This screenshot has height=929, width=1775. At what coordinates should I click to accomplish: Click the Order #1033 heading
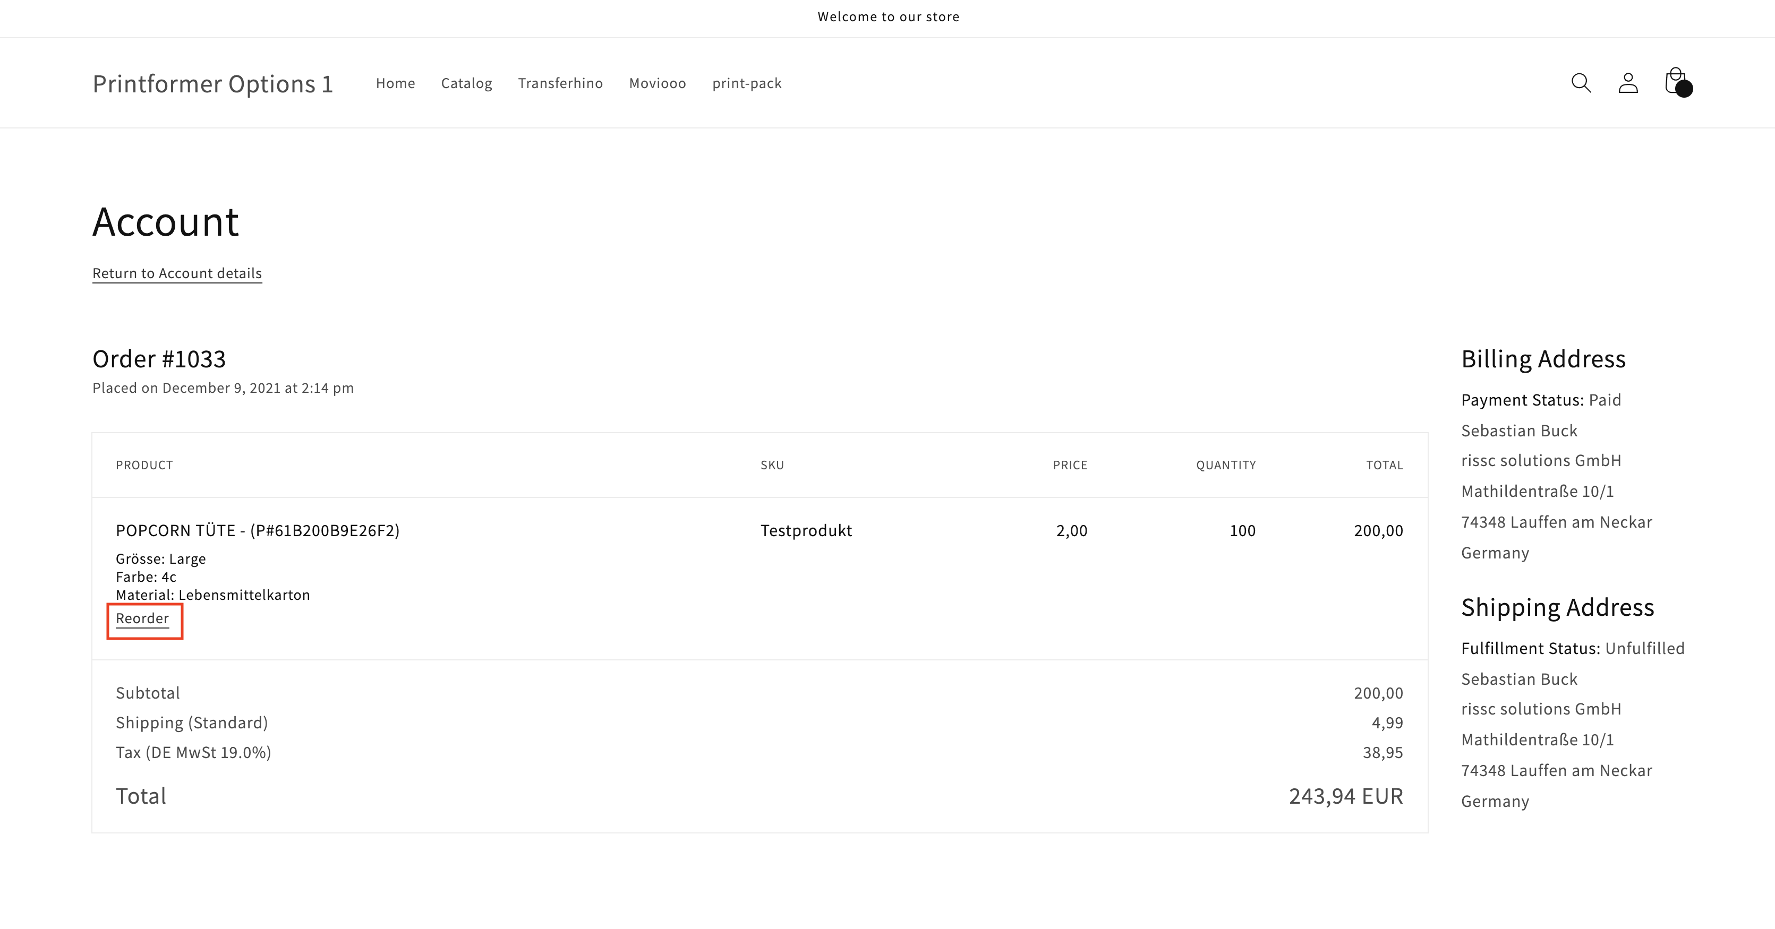click(159, 359)
